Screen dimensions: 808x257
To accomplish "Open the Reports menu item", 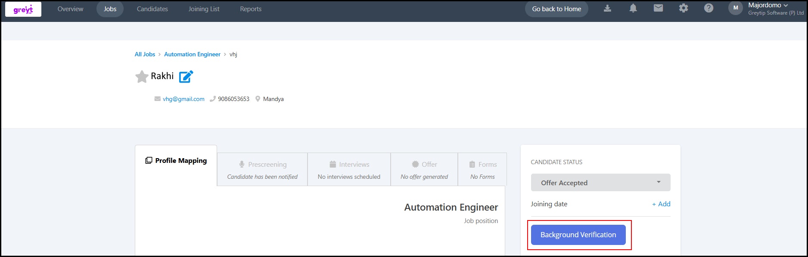I will coord(251,9).
